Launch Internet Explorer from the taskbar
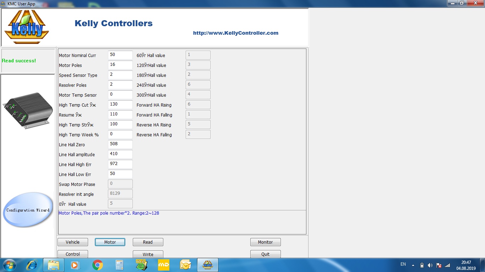Screen dimensions: 485x272 pyautogui.click(x=32, y=265)
